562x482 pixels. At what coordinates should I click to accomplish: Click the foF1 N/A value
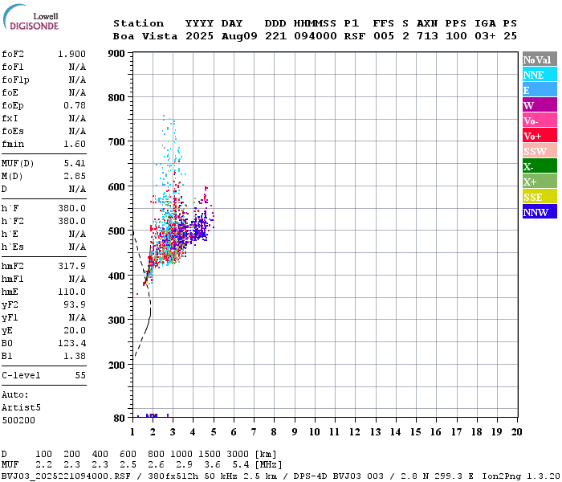77,67
